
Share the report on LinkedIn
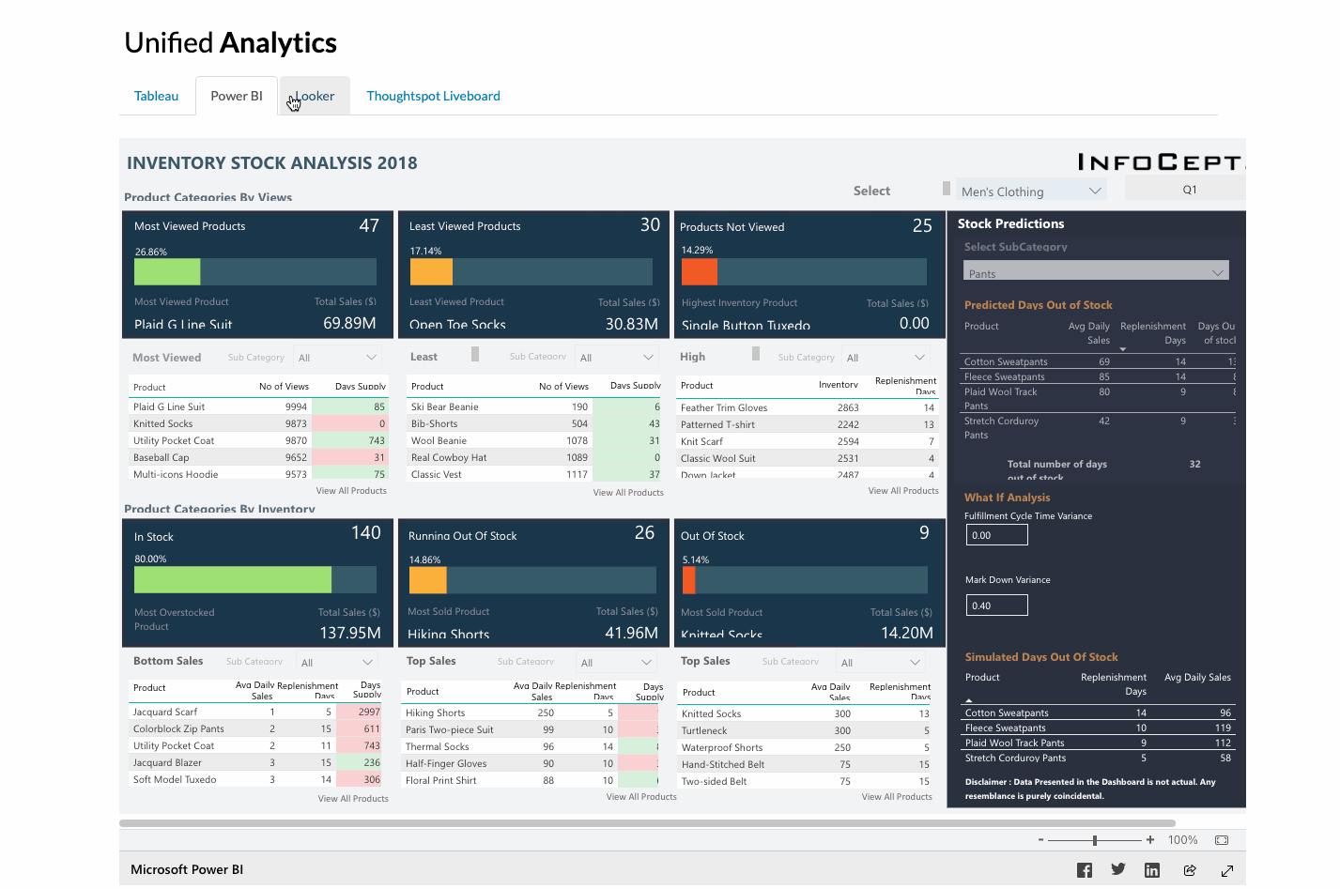1151,869
